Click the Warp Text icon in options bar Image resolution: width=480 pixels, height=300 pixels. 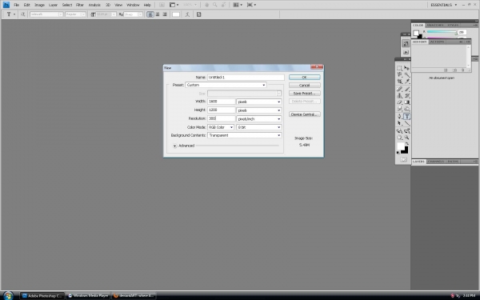pos(187,14)
